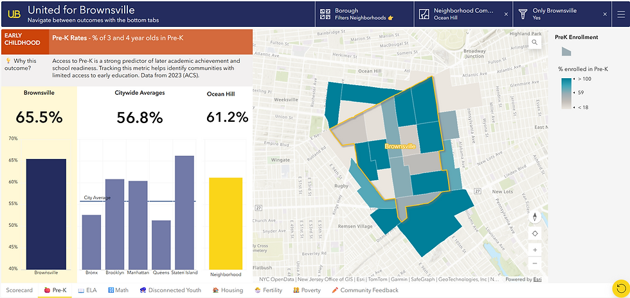Click the Weeksville map label
The height and width of the screenshot is (298, 630).
(285, 99)
